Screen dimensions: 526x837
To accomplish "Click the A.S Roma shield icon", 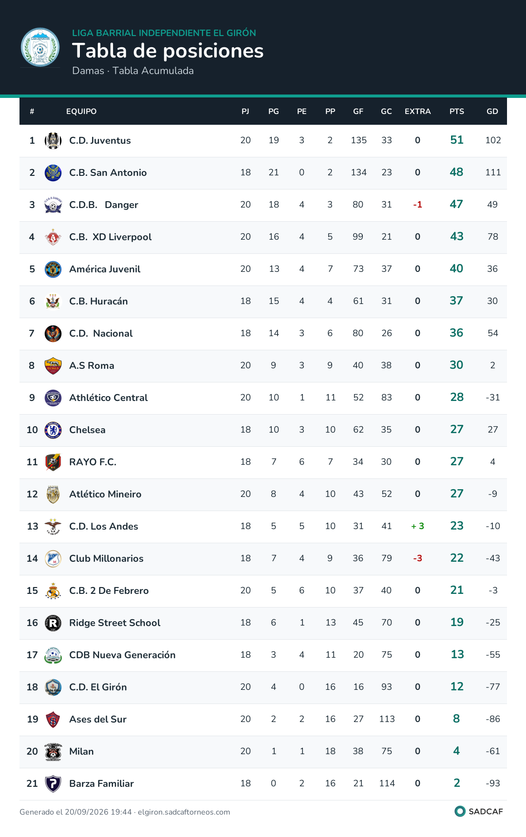I will click(53, 366).
